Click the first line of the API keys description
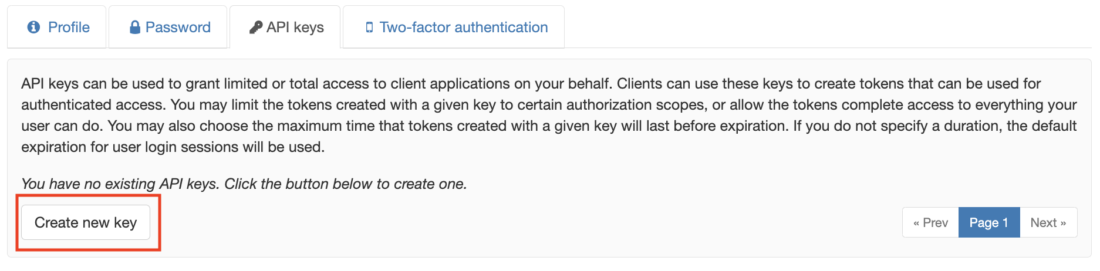Screen dimensions: 1100x271 click(531, 84)
